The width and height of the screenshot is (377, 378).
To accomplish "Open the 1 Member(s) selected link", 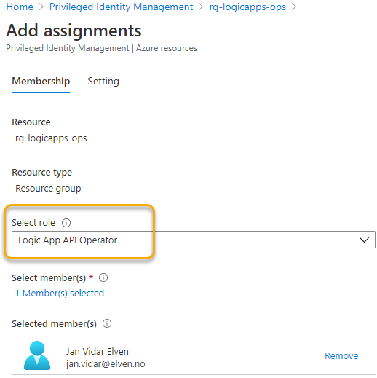I will click(60, 293).
